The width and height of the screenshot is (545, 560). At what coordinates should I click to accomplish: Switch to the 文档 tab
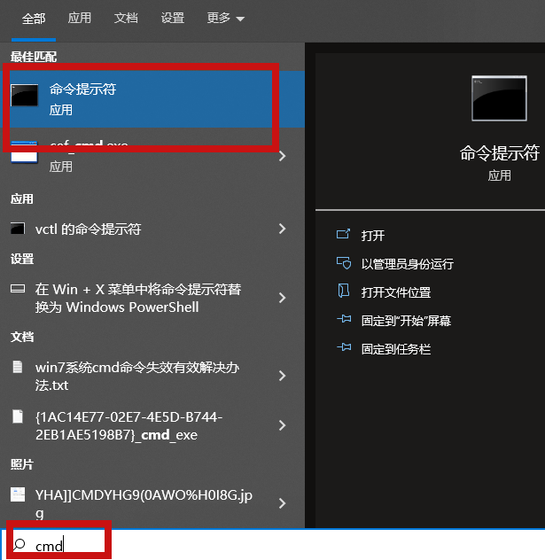(126, 19)
